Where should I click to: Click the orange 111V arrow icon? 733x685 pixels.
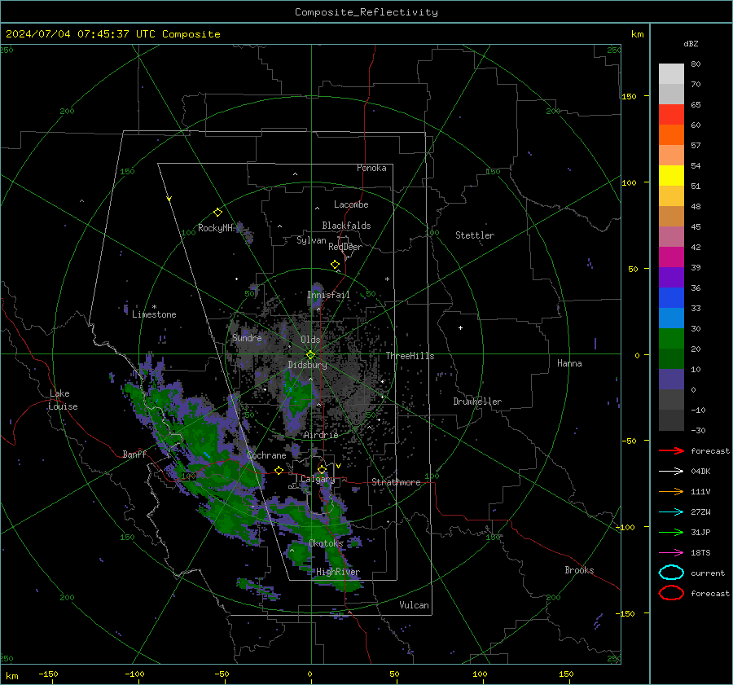671,491
